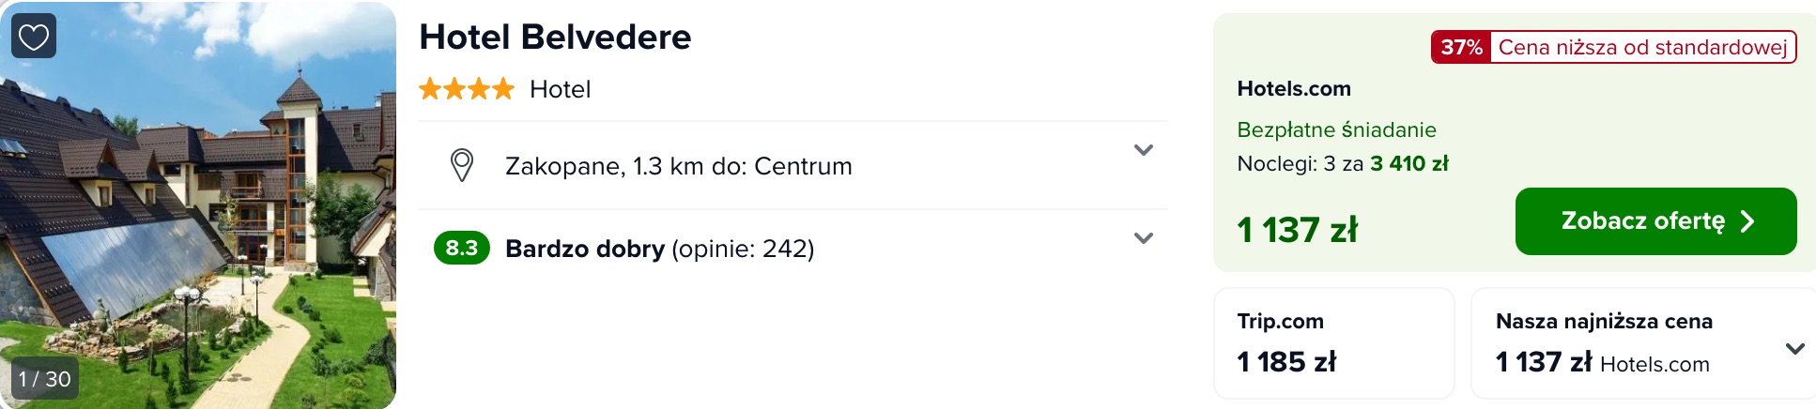Click the 1 137 zł main price

[1298, 230]
